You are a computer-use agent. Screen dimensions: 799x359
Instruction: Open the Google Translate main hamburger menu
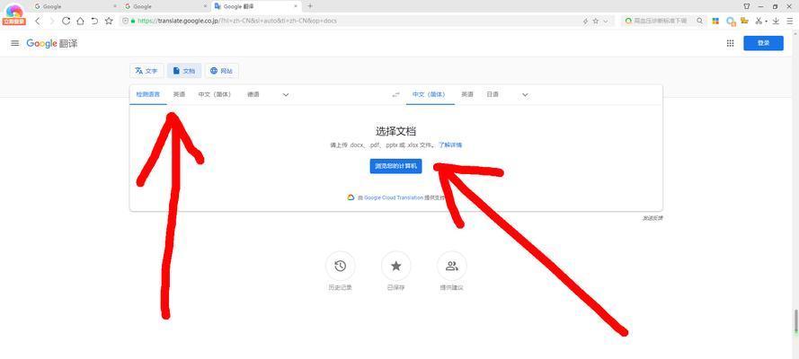tap(14, 43)
